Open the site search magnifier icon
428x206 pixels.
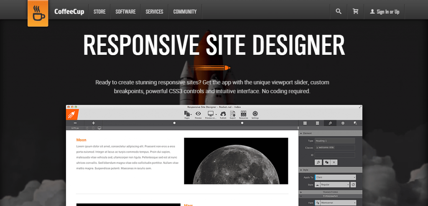coord(339,11)
